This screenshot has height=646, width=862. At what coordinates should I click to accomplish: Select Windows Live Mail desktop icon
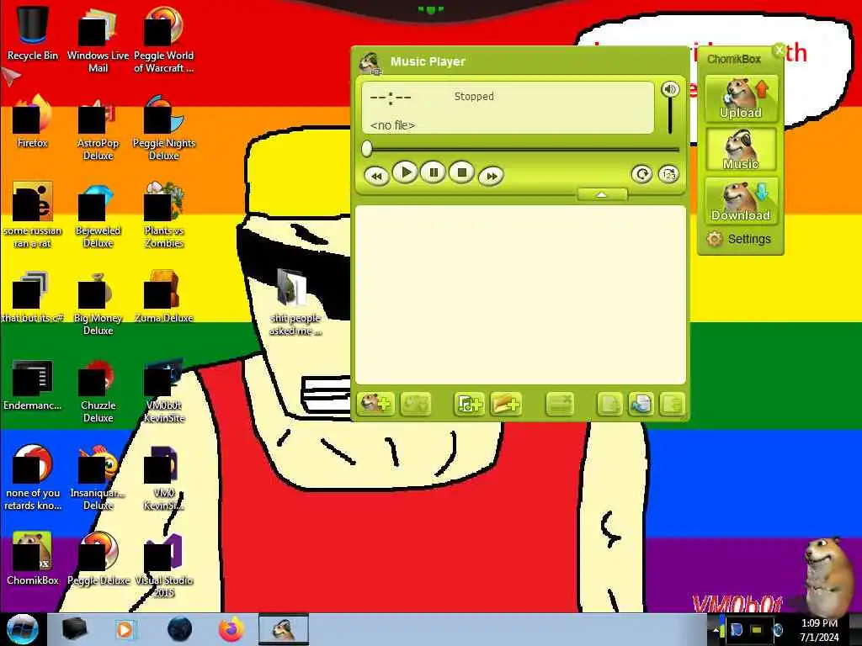[98, 40]
